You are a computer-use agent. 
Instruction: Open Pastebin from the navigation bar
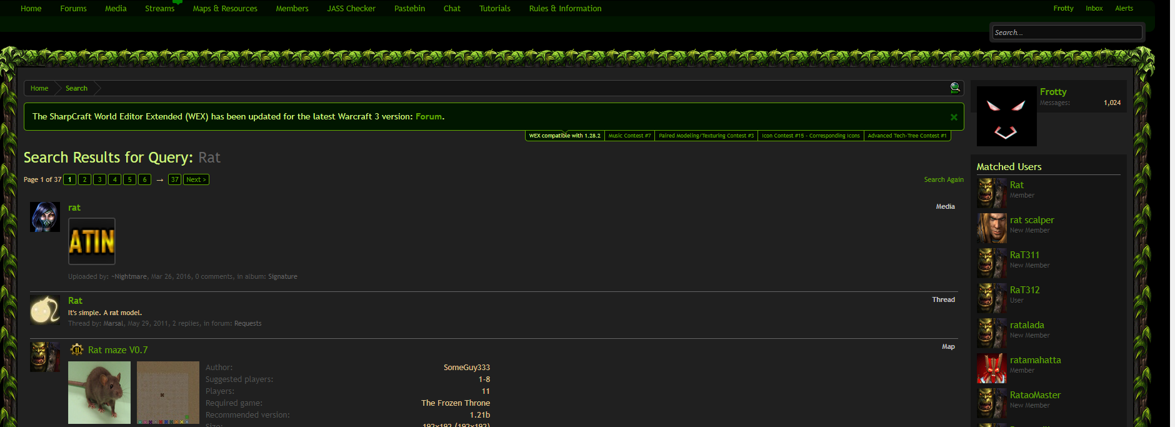410,9
